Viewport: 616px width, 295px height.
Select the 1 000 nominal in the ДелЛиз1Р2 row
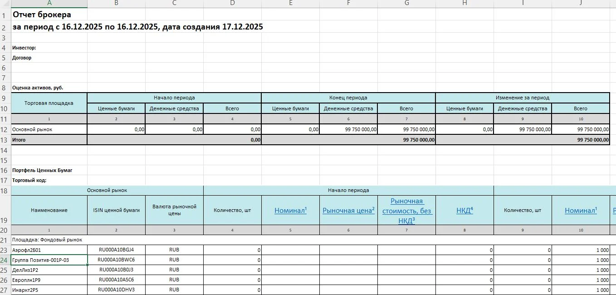click(x=581, y=270)
